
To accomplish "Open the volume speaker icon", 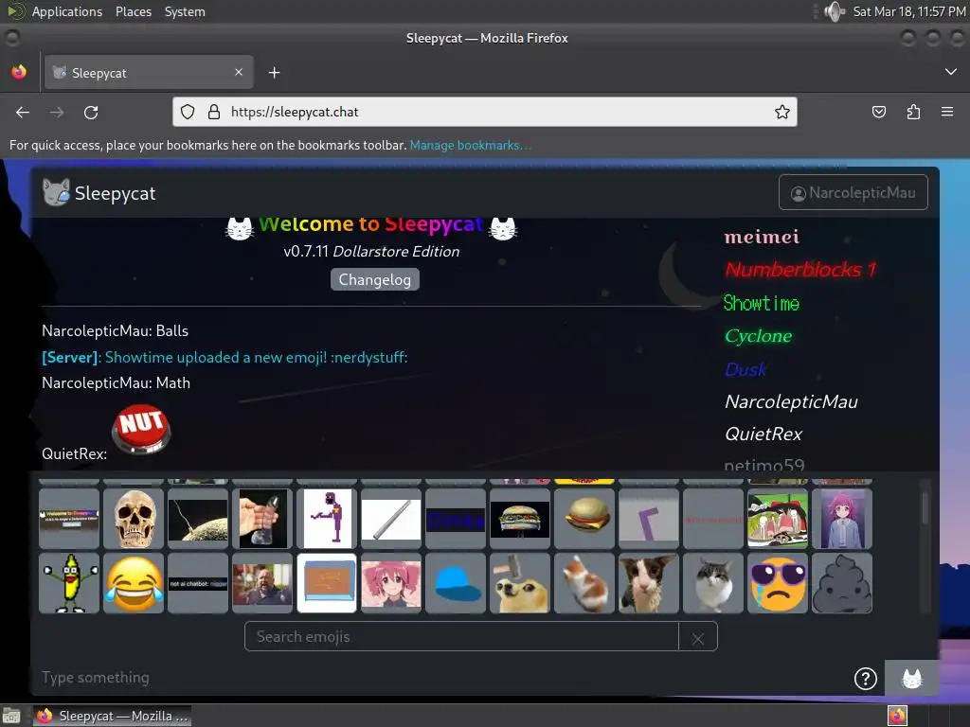I will pyautogui.click(x=835, y=11).
